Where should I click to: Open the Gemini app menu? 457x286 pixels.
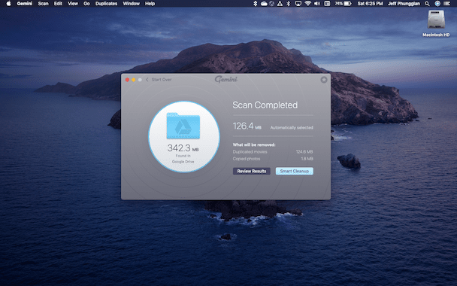[x=25, y=4]
